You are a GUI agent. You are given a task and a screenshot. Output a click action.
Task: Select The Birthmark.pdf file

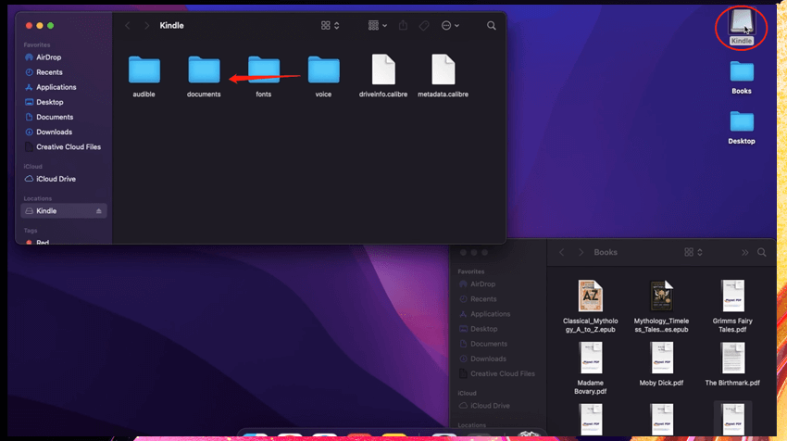click(732, 358)
